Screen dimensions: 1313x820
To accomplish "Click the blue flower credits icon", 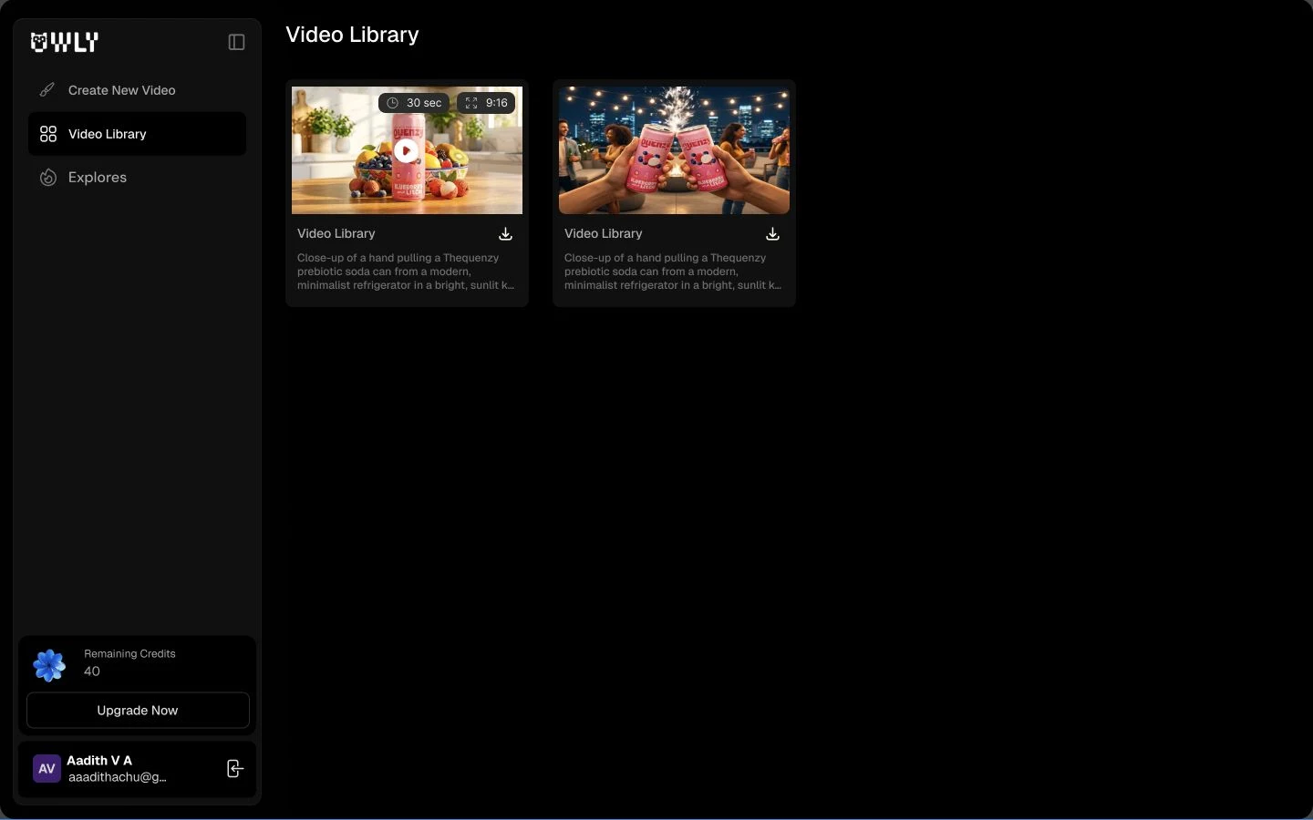I will coord(49,665).
